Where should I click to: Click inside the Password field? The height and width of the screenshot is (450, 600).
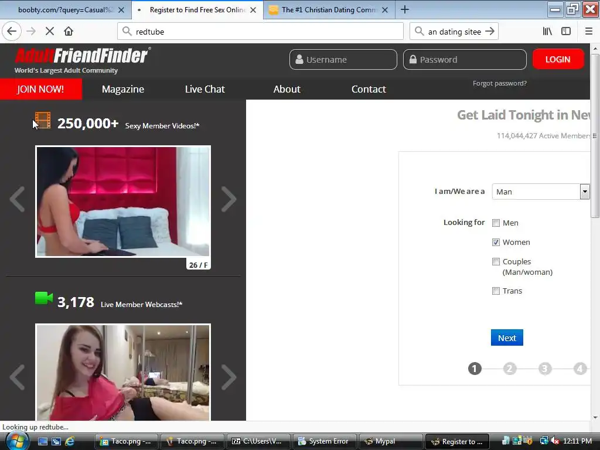tap(465, 60)
